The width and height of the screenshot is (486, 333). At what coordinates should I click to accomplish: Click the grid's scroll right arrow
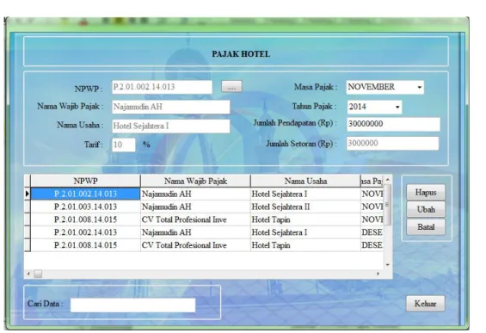pos(378,274)
